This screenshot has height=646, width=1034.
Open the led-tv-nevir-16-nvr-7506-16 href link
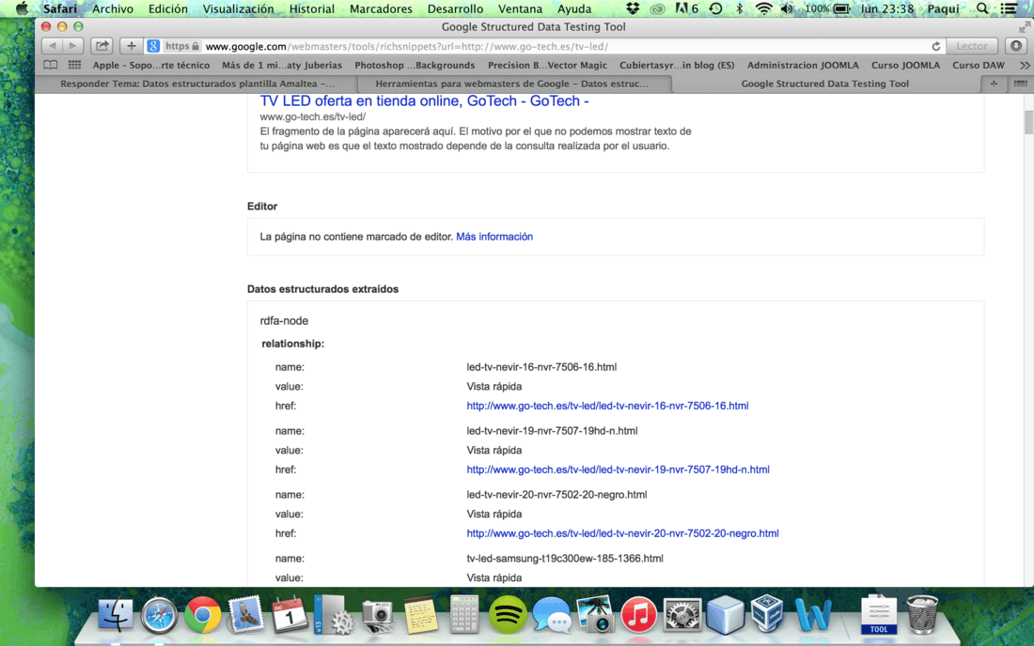[x=607, y=406]
